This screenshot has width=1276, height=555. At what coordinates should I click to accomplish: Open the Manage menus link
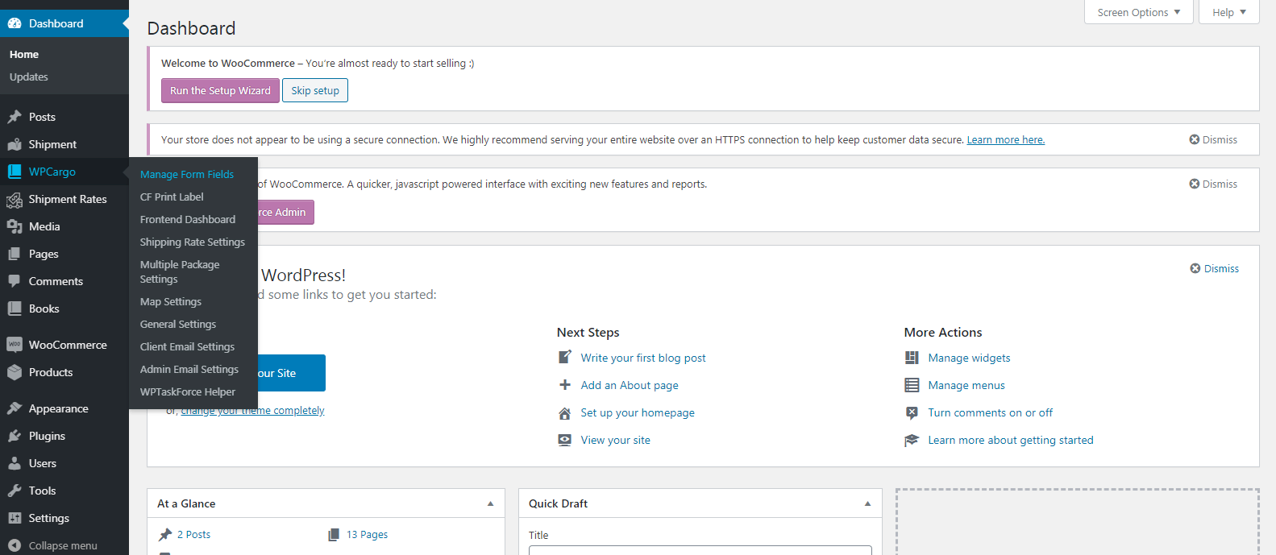point(966,385)
